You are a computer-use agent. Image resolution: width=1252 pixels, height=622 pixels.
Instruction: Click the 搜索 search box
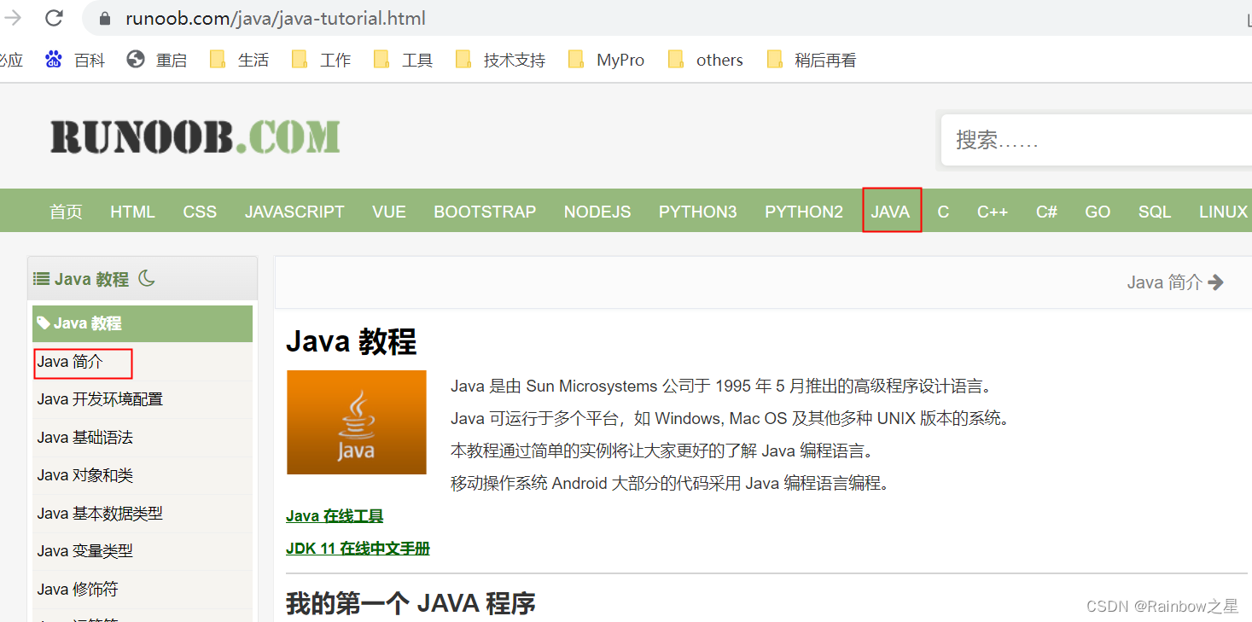point(1096,140)
